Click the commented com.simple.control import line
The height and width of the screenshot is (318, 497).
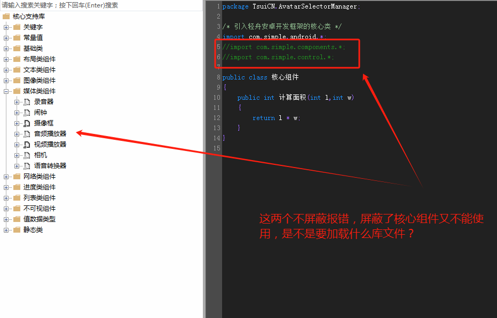coord(278,57)
